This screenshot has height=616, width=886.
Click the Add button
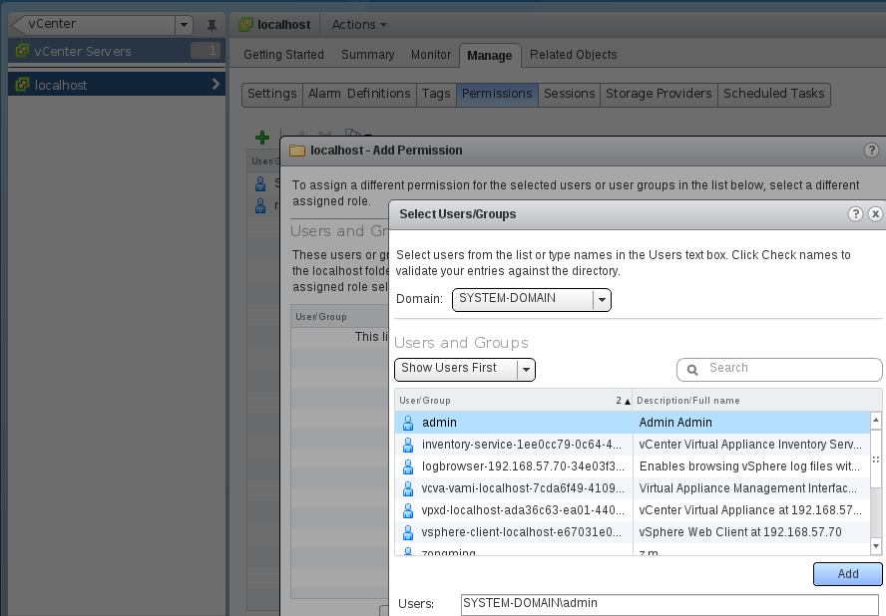click(x=847, y=574)
